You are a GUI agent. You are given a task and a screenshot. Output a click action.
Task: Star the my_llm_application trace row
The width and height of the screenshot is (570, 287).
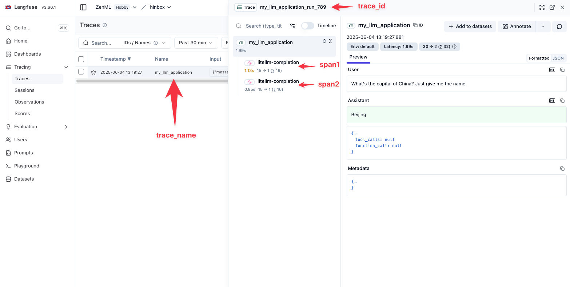tap(93, 72)
